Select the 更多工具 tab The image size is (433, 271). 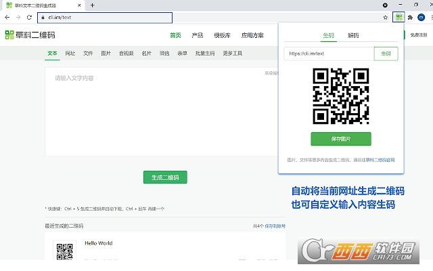233,53
